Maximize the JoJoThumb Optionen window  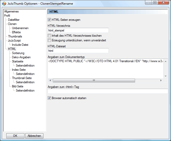(x=155, y=2)
